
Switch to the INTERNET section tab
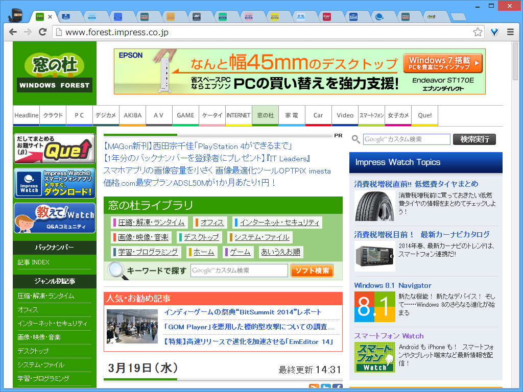pyautogui.click(x=239, y=115)
